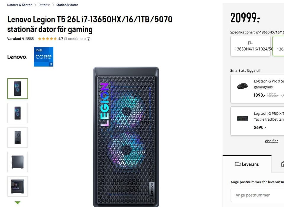
Task: Open the Datorer breadcrumb link
Action: (44, 5)
